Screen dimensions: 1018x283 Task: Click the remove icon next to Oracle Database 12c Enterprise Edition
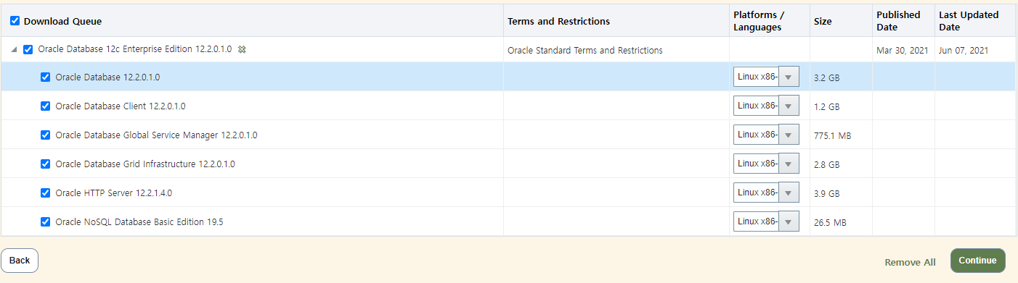(x=243, y=49)
